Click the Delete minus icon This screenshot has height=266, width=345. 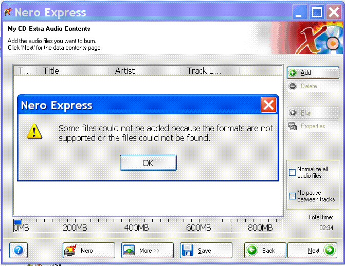(293, 86)
